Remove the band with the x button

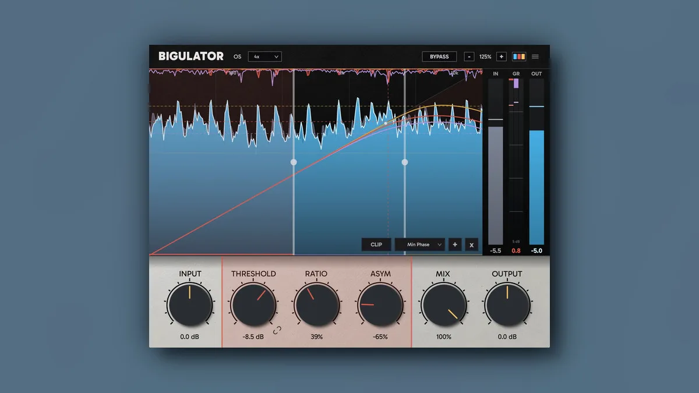click(x=472, y=245)
